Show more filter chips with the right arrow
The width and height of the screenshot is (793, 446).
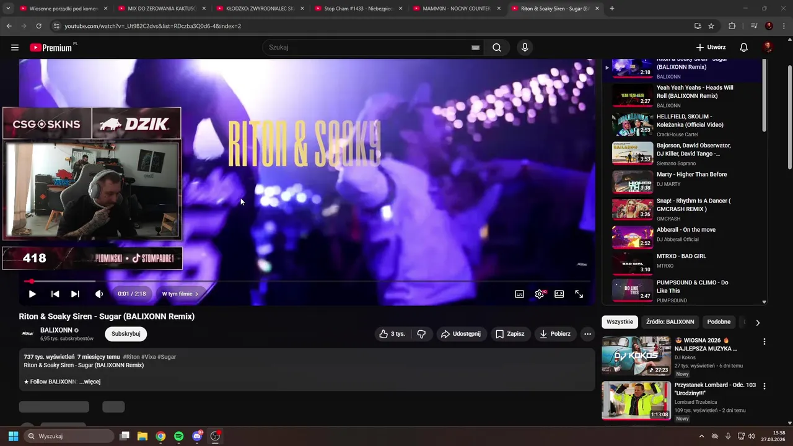pyautogui.click(x=758, y=323)
